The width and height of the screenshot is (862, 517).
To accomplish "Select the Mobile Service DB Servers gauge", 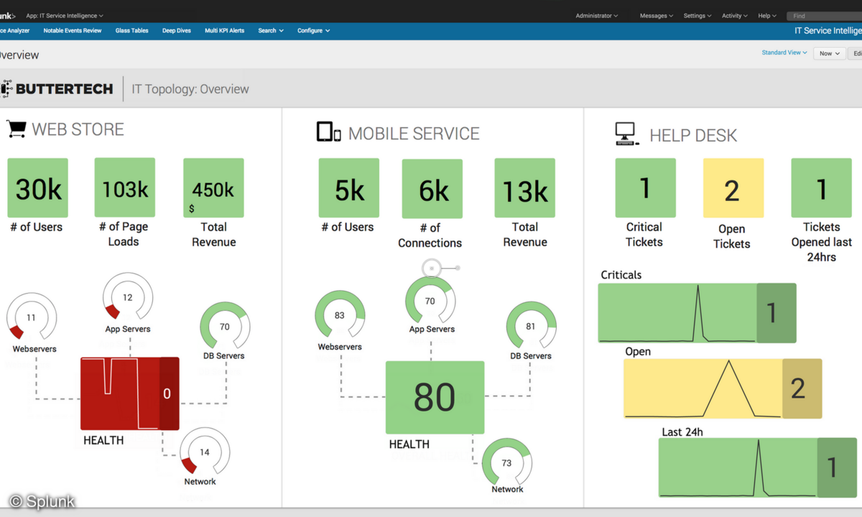I will pos(531,326).
